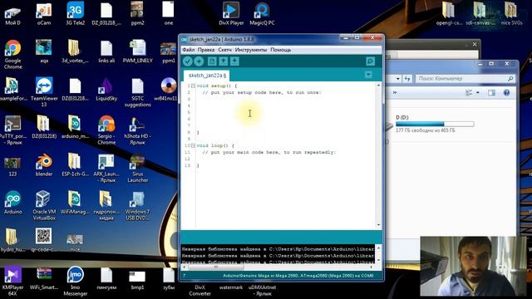Screen dimensions: 532x299
Task: Select the qr-code image desktop file
Action: pyautogui.click(x=44, y=240)
